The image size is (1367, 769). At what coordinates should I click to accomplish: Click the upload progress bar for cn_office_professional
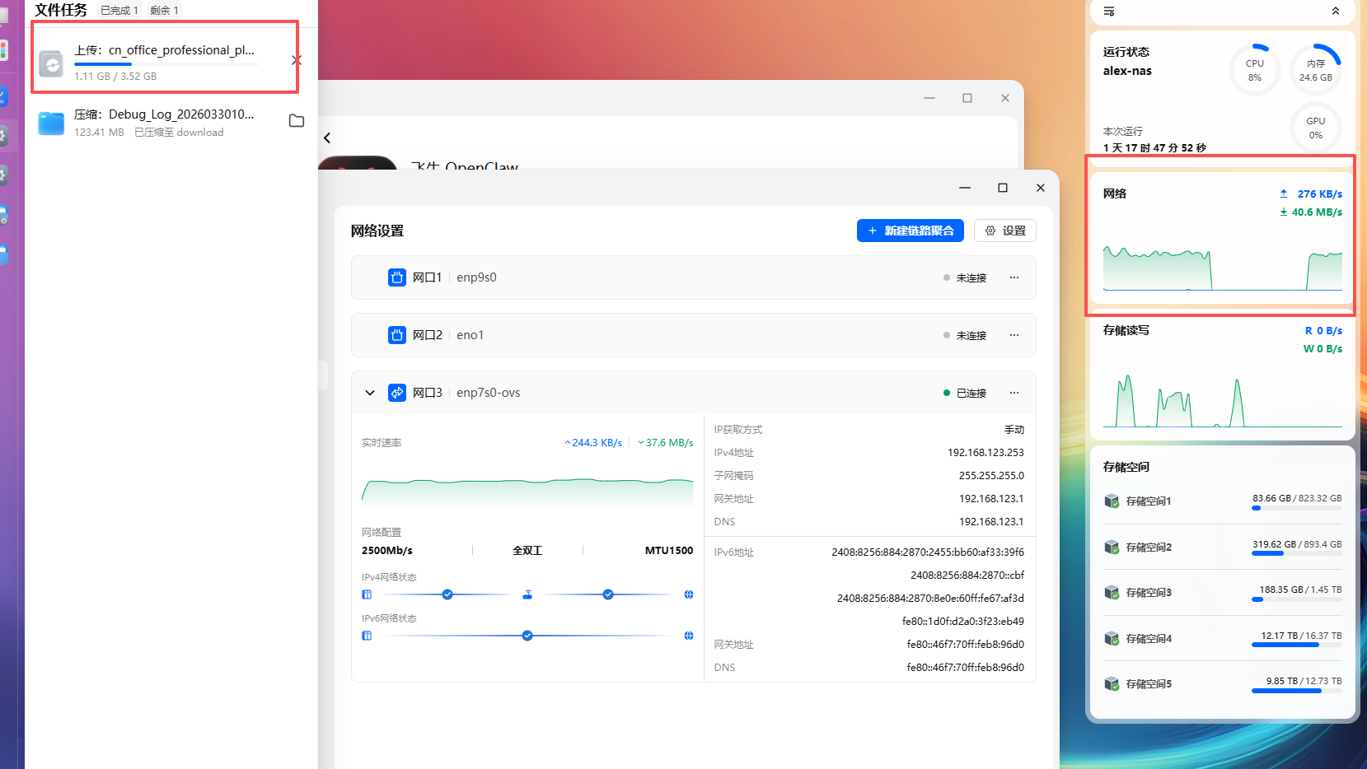coord(166,64)
